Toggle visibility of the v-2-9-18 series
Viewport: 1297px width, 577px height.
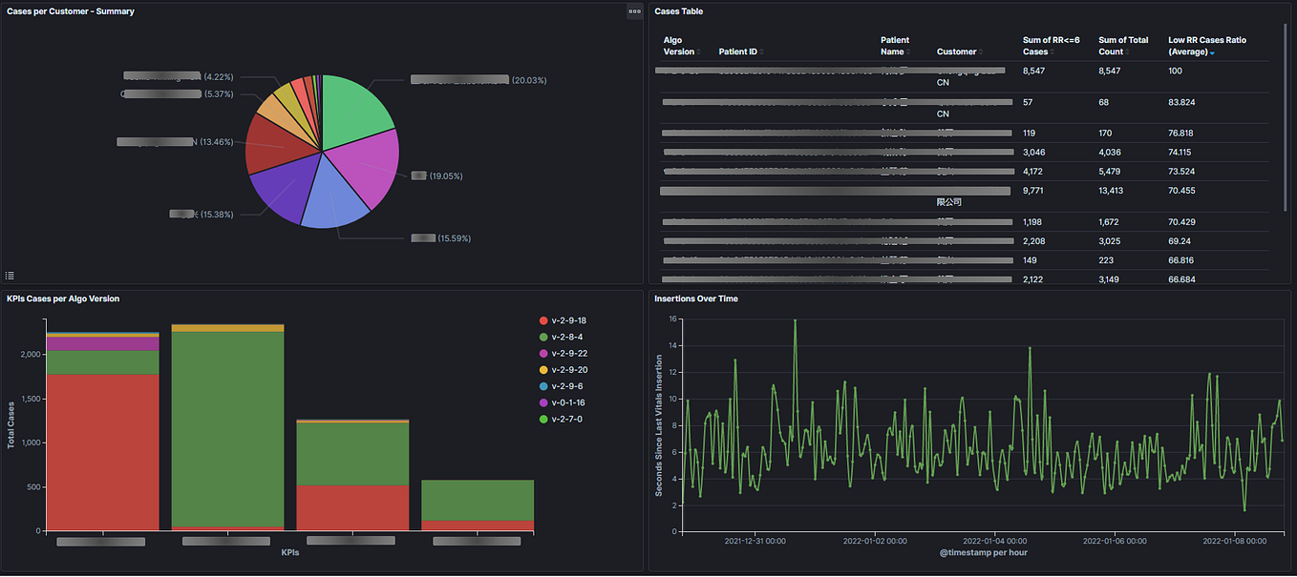click(571, 319)
